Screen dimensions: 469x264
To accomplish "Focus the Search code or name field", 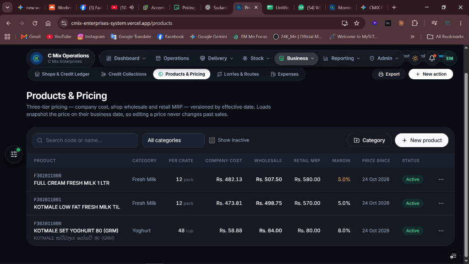I will click(x=85, y=140).
